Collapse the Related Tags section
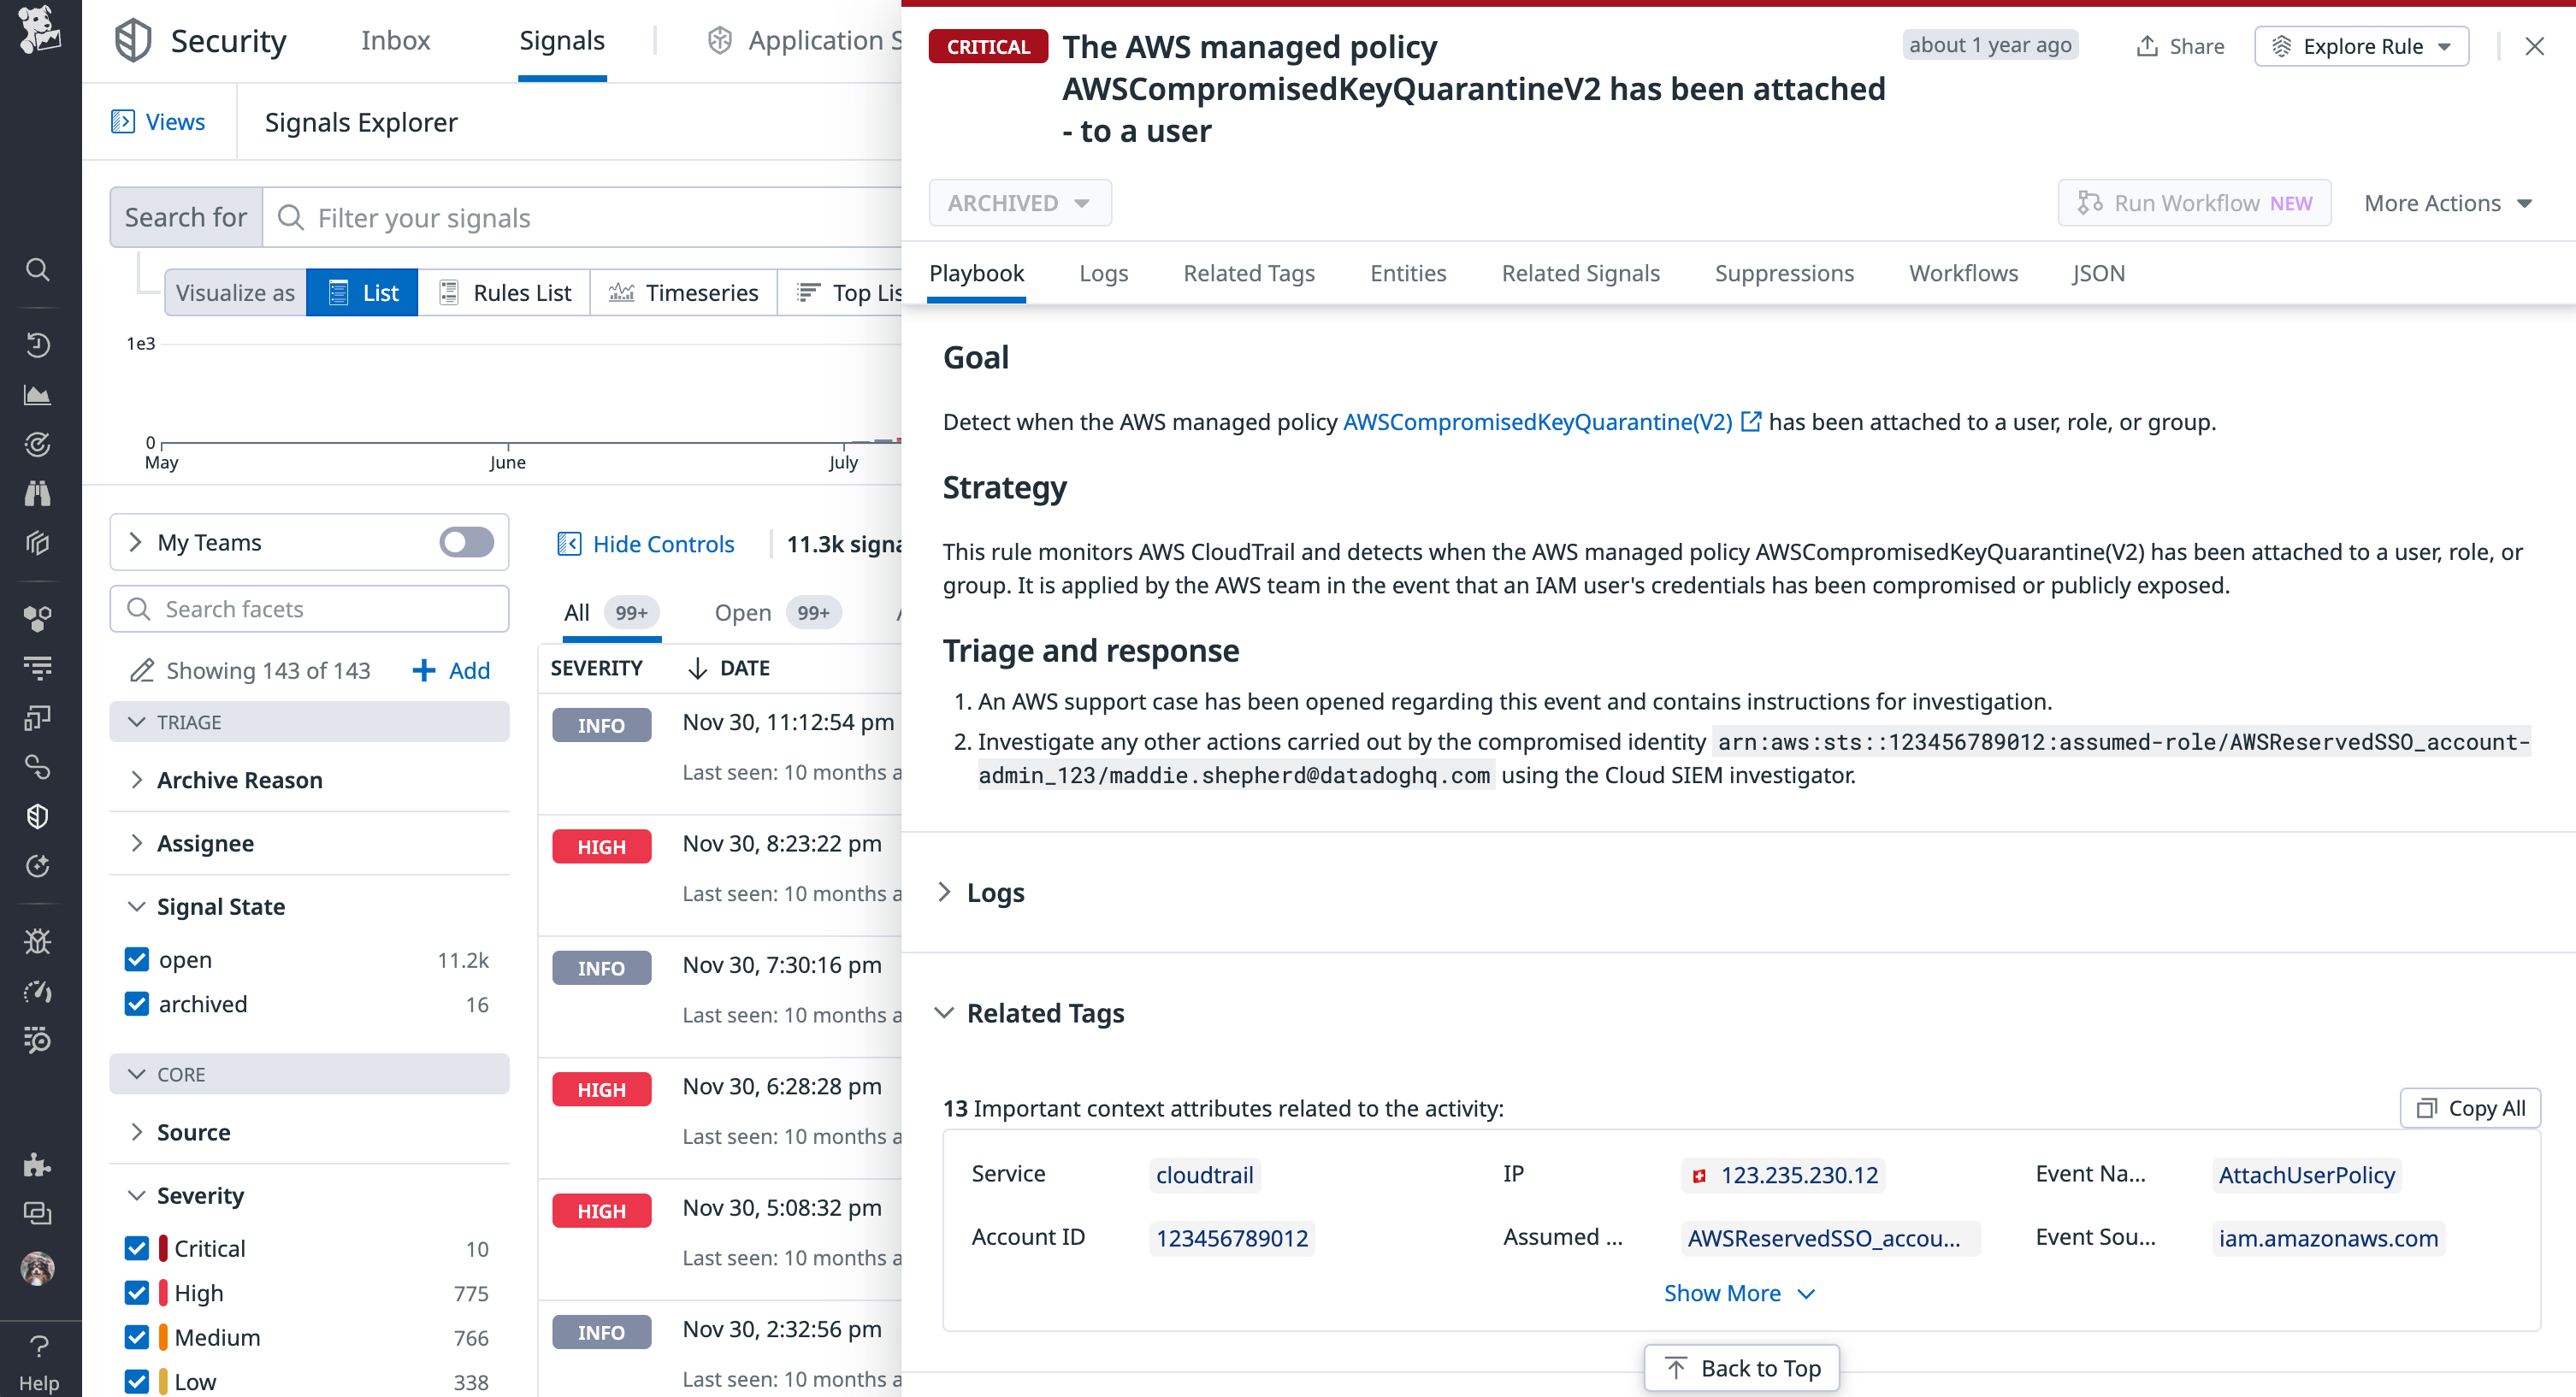2576x1397 pixels. (945, 1013)
